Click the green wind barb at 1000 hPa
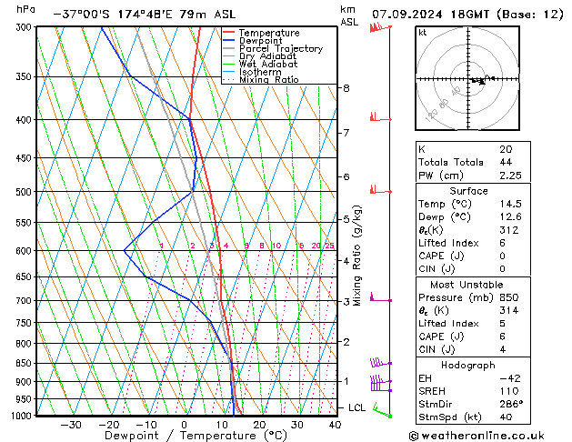572x442 pixels. (382, 411)
